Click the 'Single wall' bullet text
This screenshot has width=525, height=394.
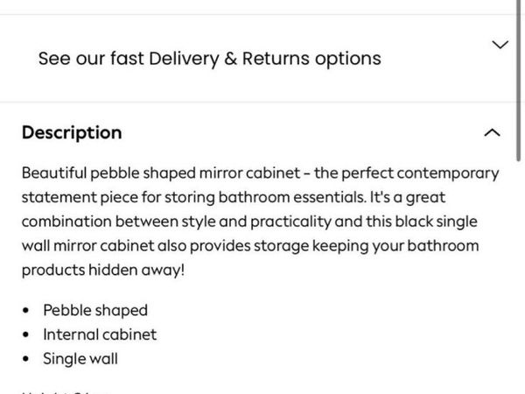pos(80,359)
